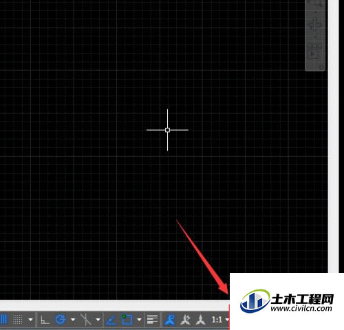Toggle blue annotation visibility icon
Viewport: 344px width, 330px height.
170,320
